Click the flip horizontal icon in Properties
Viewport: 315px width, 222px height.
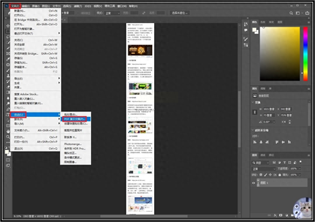pos(283,122)
